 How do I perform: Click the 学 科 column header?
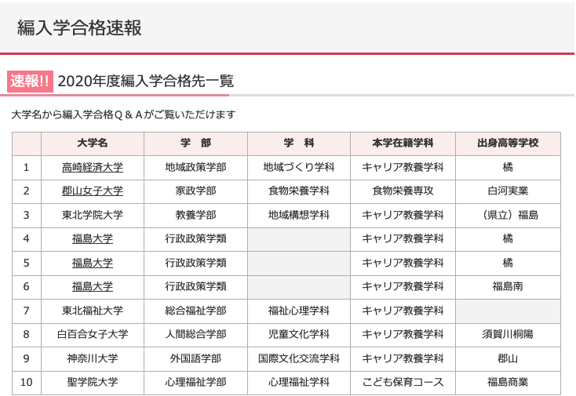(x=299, y=144)
